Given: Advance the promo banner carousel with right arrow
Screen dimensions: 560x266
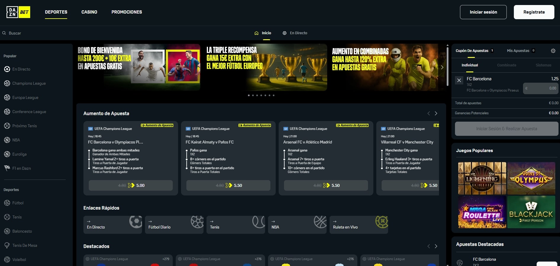Looking at the screenshot, I should (442, 67).
